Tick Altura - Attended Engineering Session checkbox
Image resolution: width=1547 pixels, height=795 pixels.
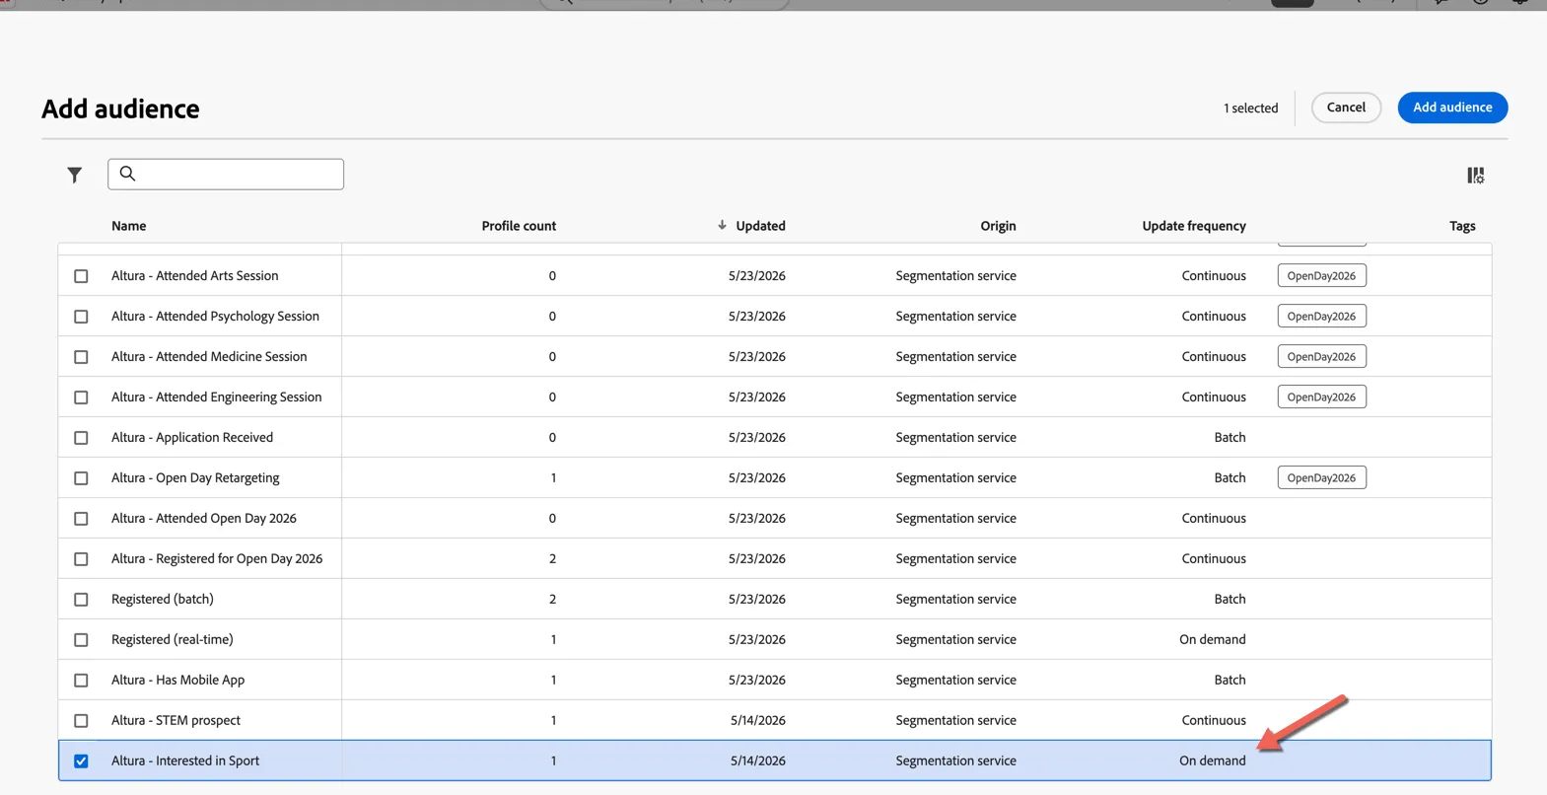point(81,397)
